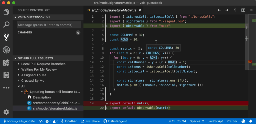Select the Source Control icon
256x124 pixels.
tap(6, 37)
